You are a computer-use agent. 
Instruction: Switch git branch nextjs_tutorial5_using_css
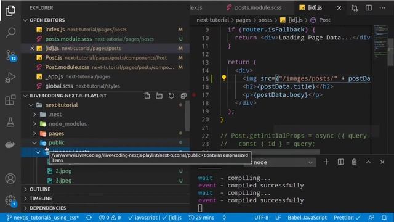[42, 218]
